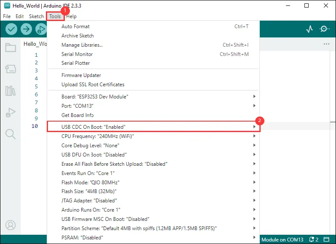The height and width of the screenshot is (244, 336).
Task: Click the Verify checkmark button
Action: [x=11, y=29]
